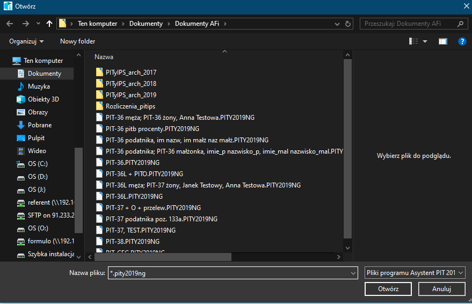The image size is (472, 304).
Task: Click the Up one level arrow
Action: (49, 24)
